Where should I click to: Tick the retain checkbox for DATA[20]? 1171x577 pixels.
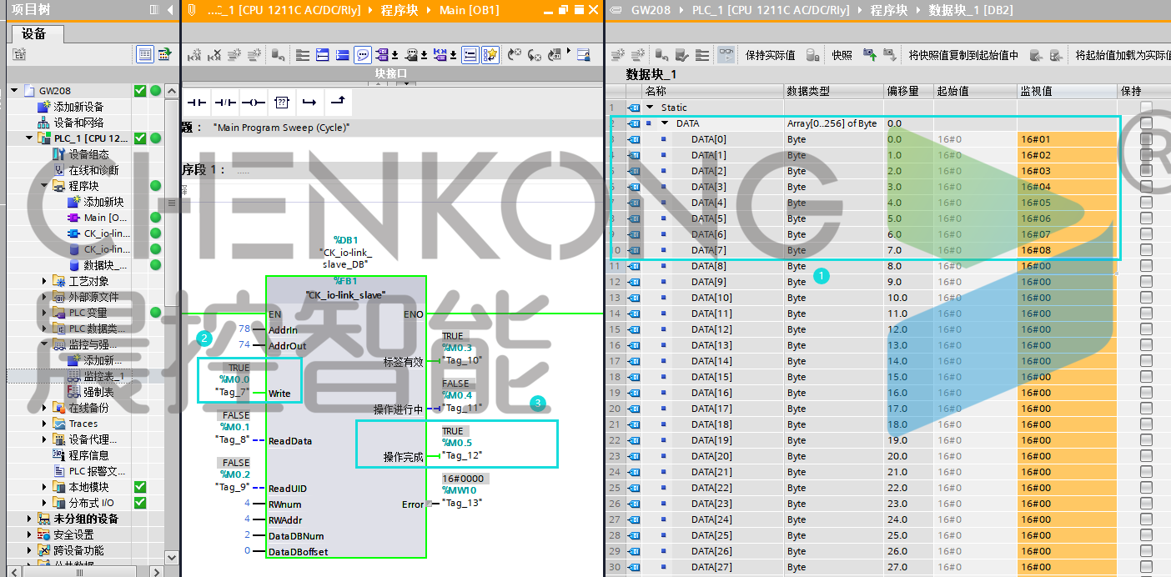click(x=1146, y=456)
